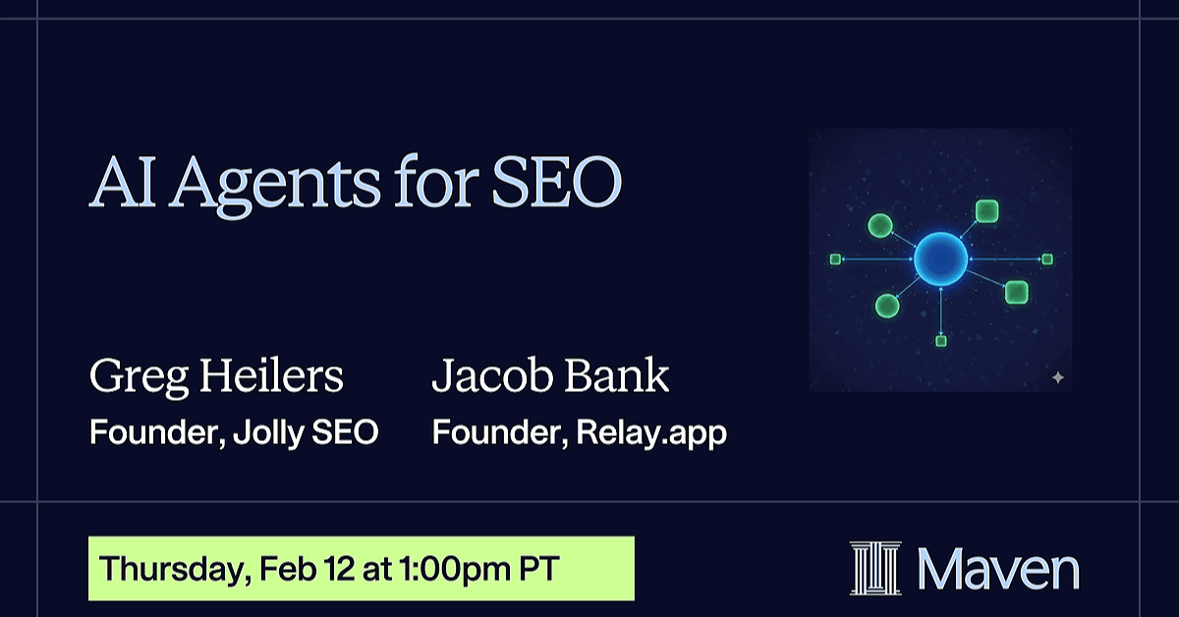
Task: Click the Founder, Relay.app subtitle
Action: tap(580, 432)
